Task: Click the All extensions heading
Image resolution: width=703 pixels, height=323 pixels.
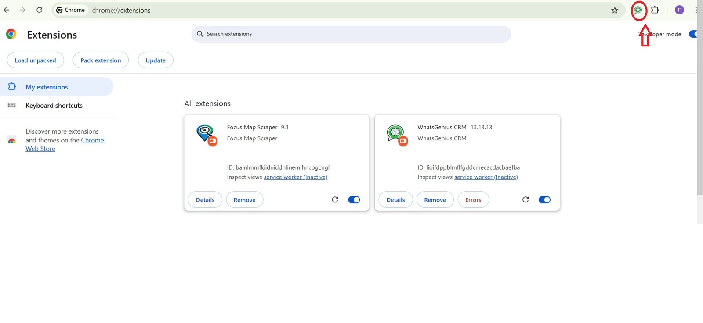Action: coord(207,103)
